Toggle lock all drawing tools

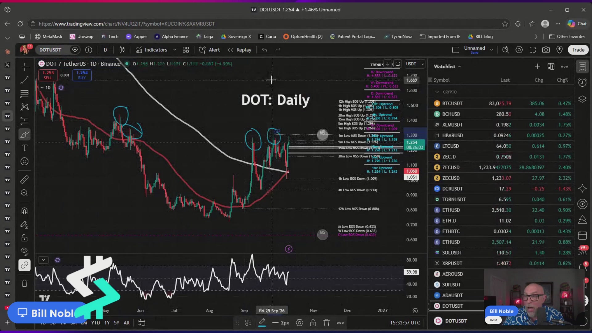(24, 238)
